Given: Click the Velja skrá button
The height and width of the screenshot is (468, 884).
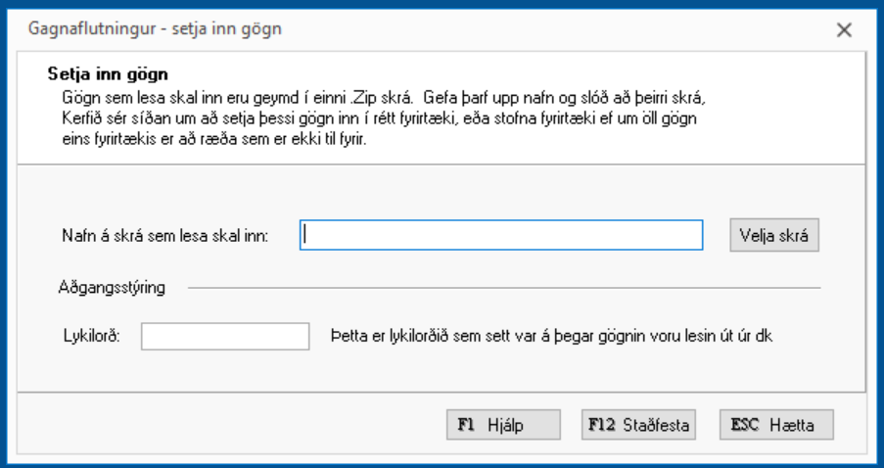Looking at the screenshot, I should (773, 235).
